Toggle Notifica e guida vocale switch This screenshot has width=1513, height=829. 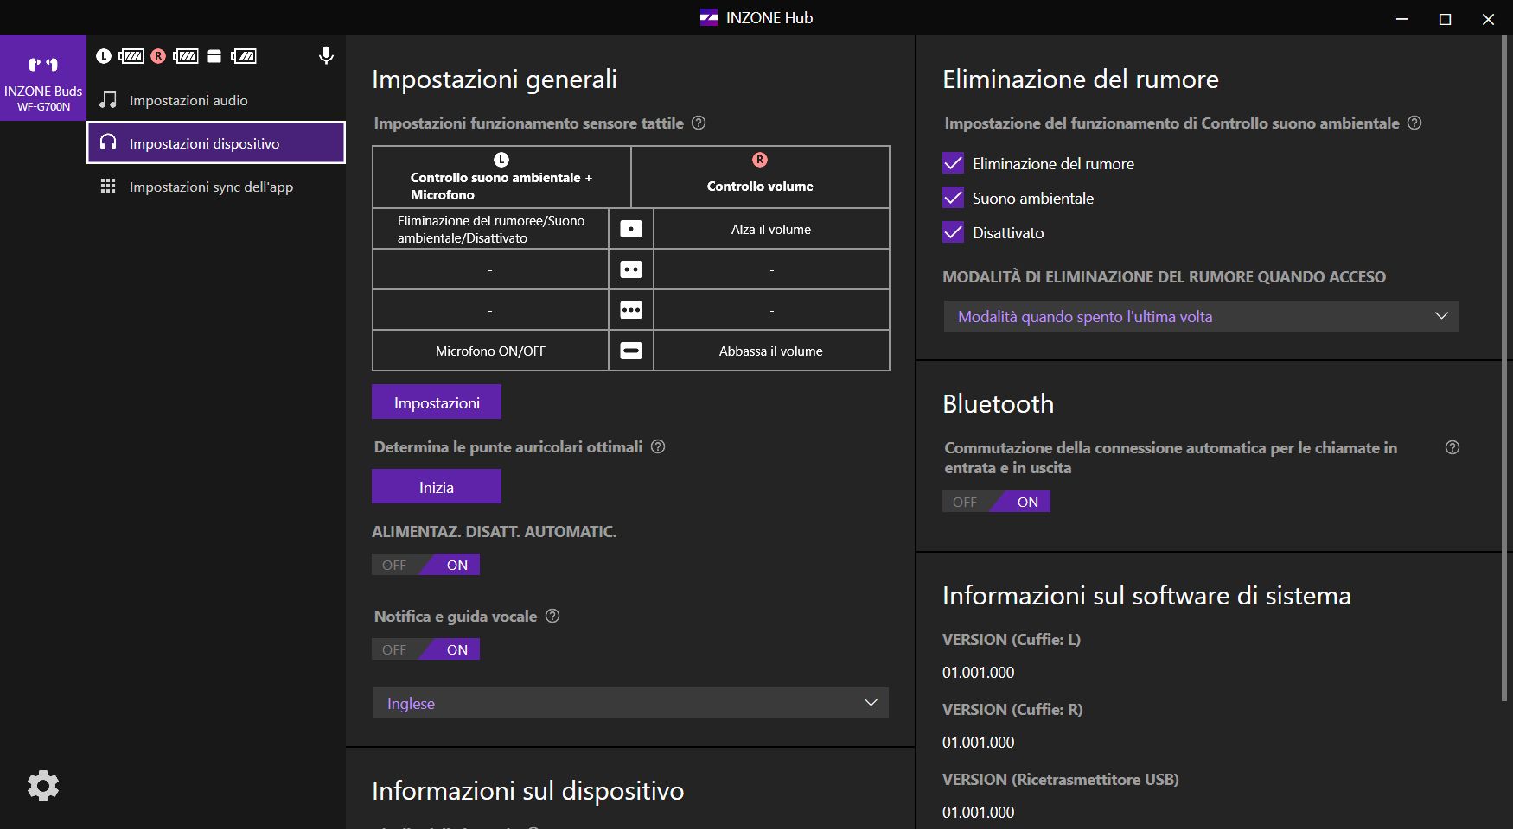pyautogui.click(x=425, y=649)
